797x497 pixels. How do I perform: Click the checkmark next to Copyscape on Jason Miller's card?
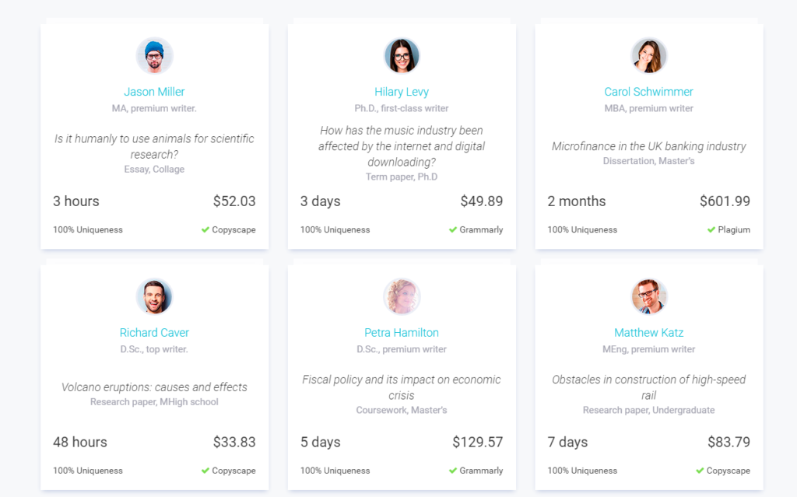click(x=205, y=229)
